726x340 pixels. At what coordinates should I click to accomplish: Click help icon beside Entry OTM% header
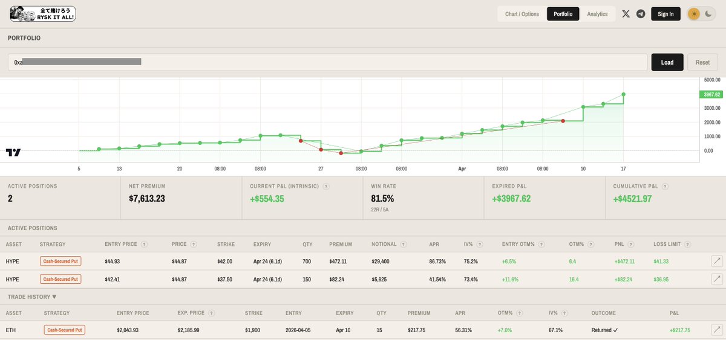541,245
